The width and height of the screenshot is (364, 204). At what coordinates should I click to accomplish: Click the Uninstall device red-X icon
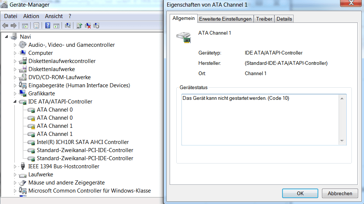point(88,25)
